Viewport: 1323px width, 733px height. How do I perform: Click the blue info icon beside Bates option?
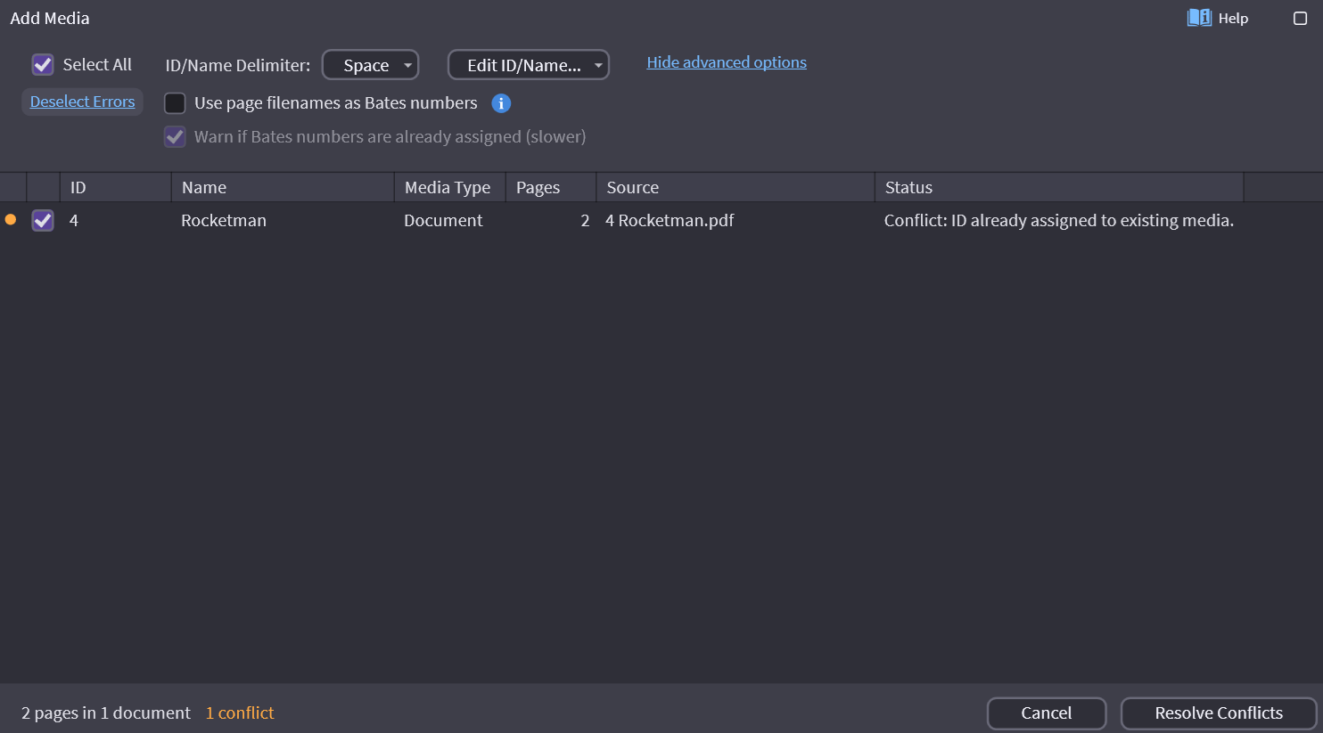click(x=501, y=103)
